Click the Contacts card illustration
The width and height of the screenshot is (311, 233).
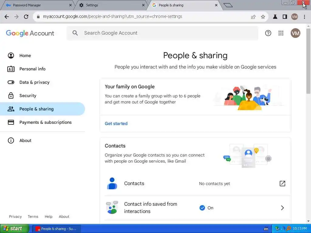coord(247,156)
